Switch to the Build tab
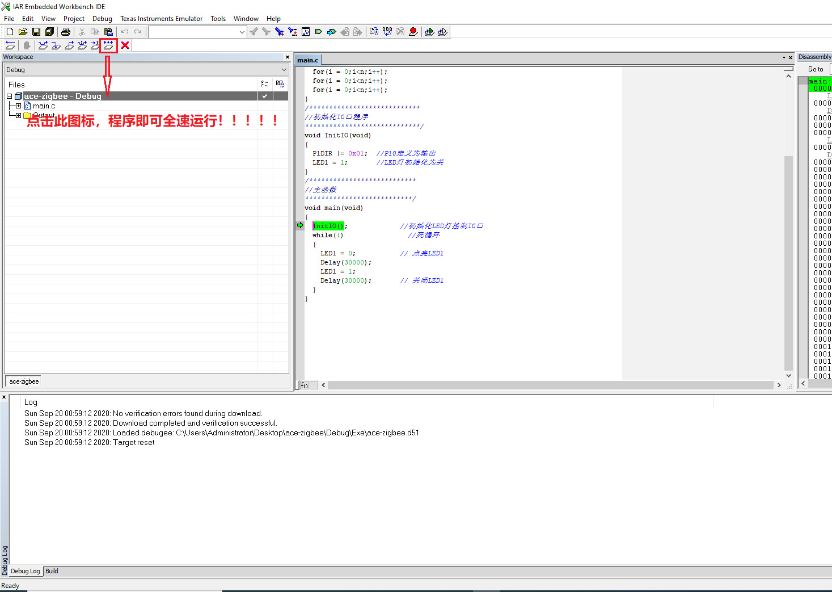 (52, 571)
